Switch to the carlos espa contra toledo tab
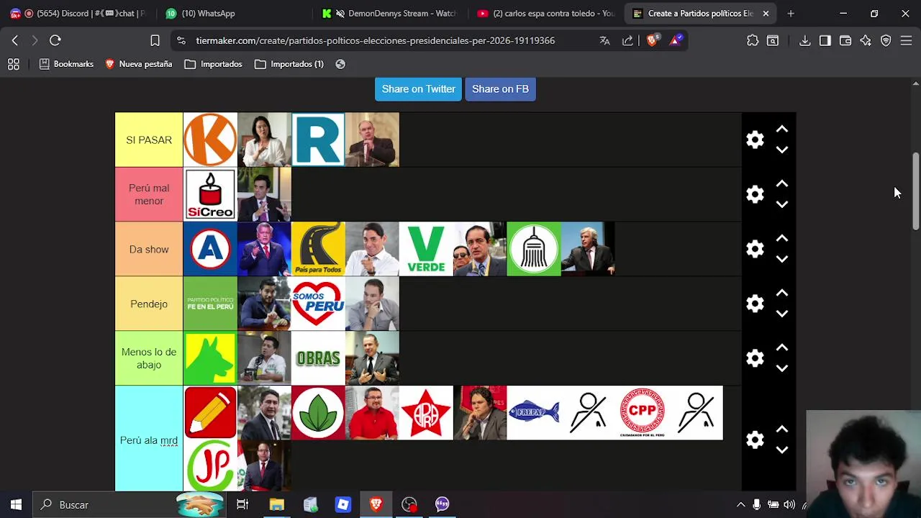921x518 pixels. pyautogui.click(x=547, y=13)
